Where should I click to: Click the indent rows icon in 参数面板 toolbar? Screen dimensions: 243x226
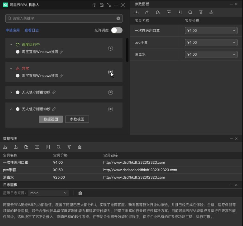click(169, 12)
